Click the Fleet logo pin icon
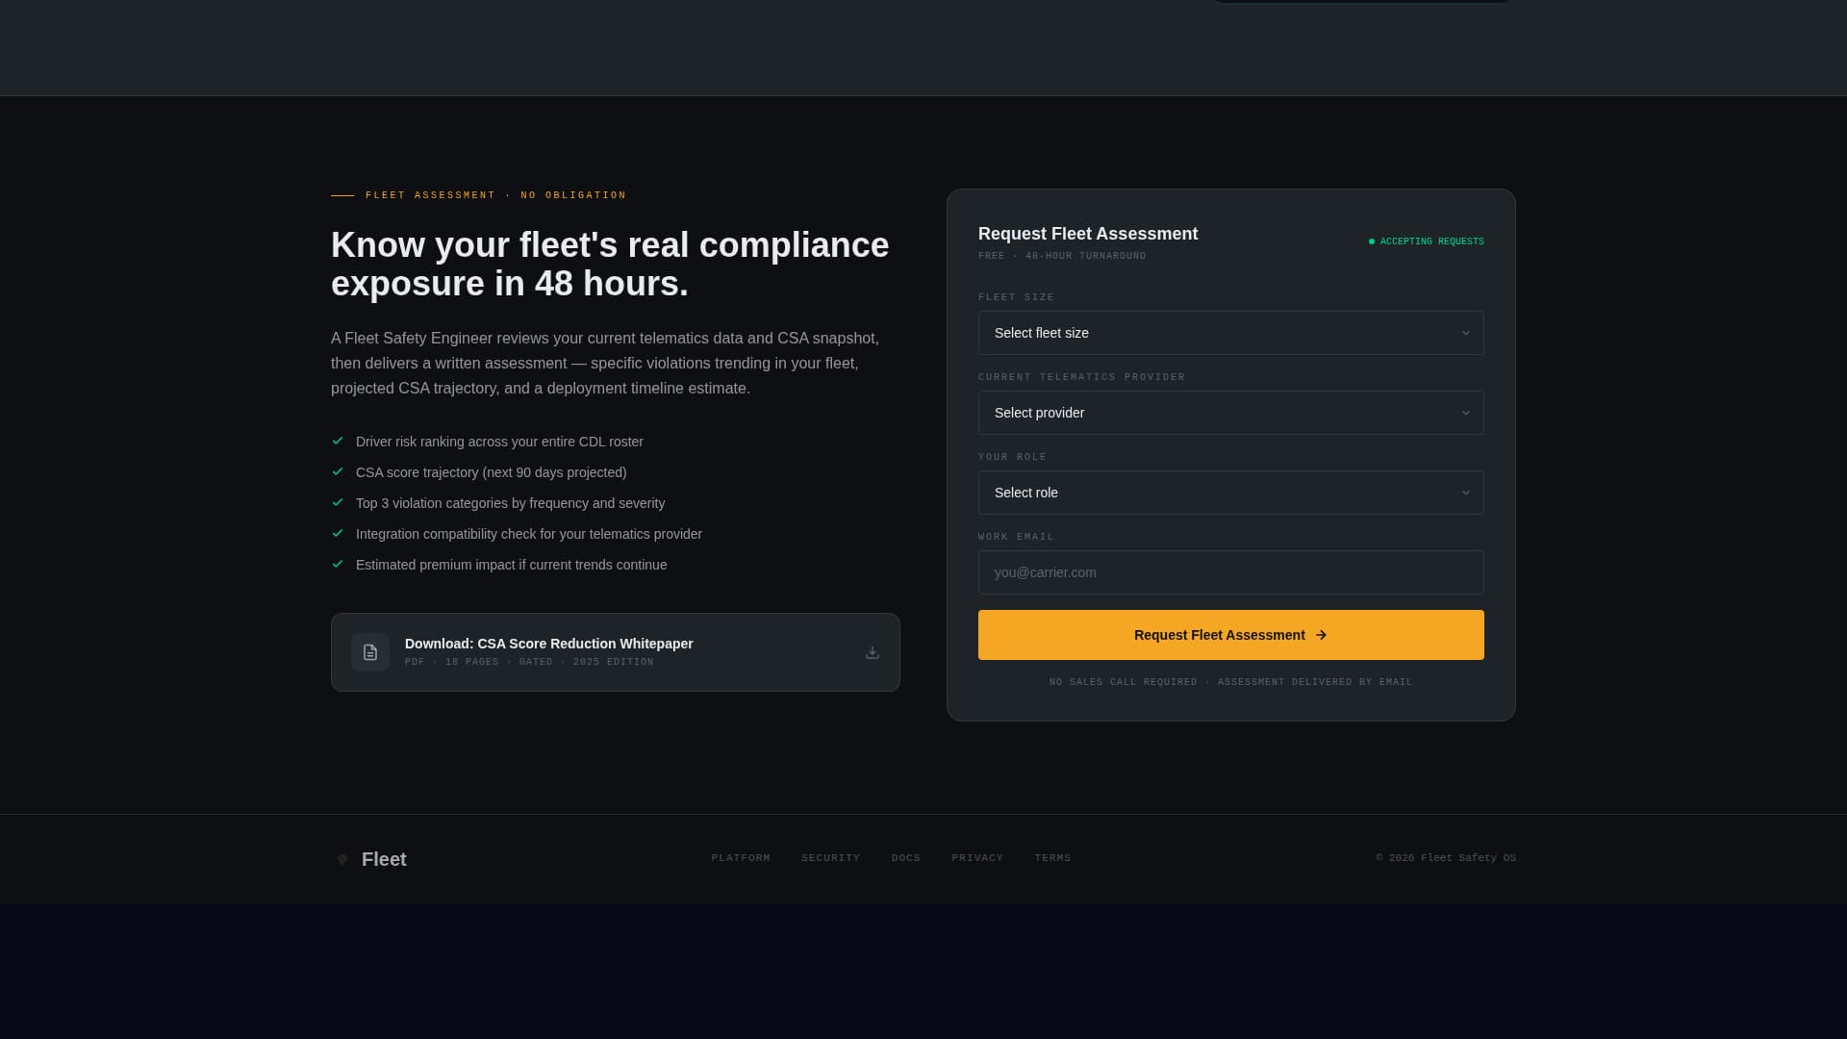The height and width of the screenshot is (1039, 1847). [342, 859]
